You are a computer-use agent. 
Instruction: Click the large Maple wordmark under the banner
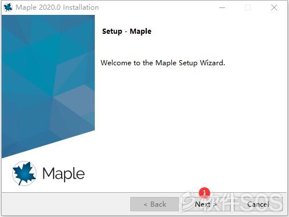click(x=63, y=173)
